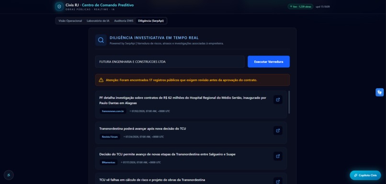The image size is (386, 184).
Task: Open external link for PF detalha investigação result
Action: pos(278,100)
